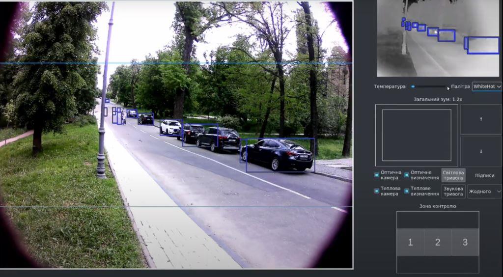Toggle the Оптична камера checkbox

pyautogui.click(x=377, y=175)
